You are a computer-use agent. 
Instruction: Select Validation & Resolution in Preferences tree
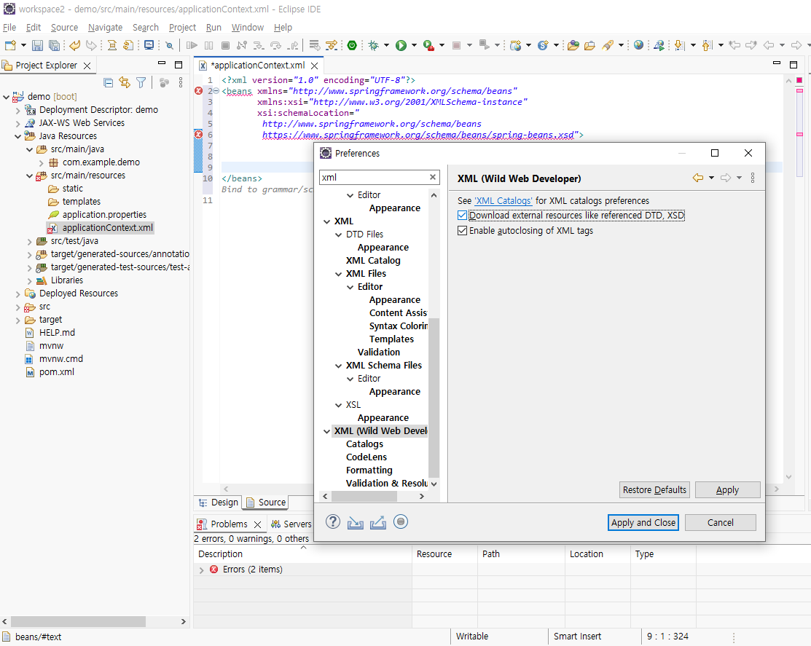[387, 483]
